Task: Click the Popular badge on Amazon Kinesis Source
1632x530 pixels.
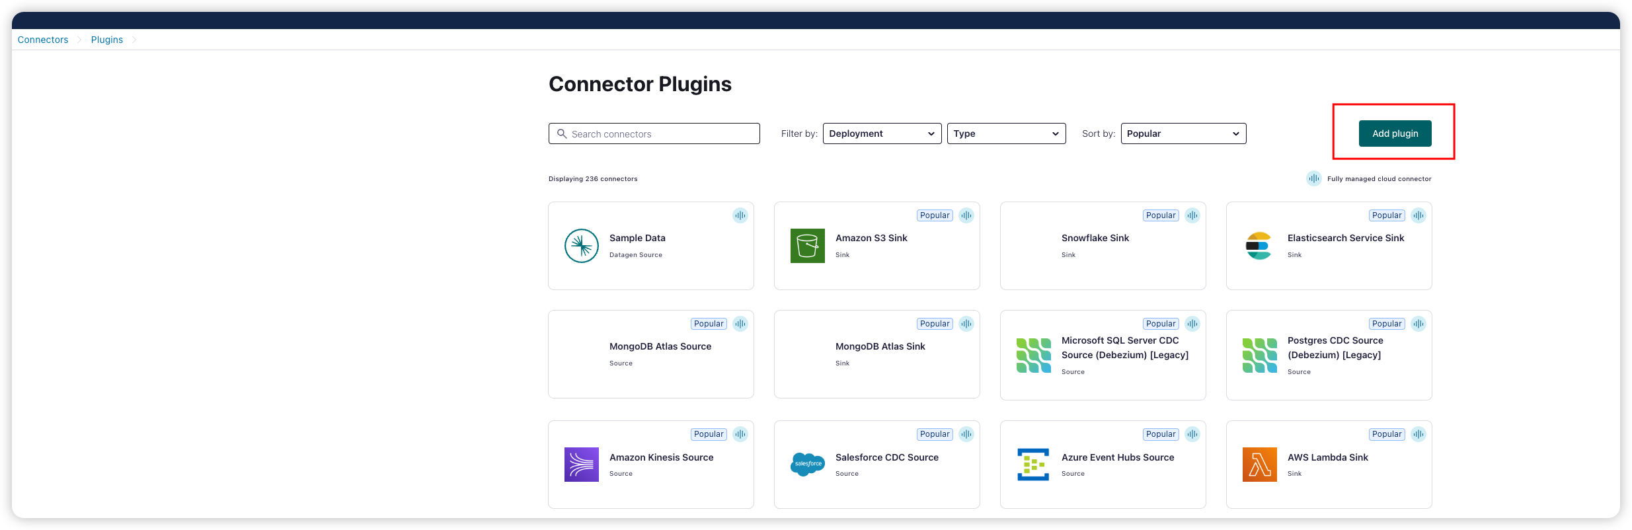Action: point(709,434)
